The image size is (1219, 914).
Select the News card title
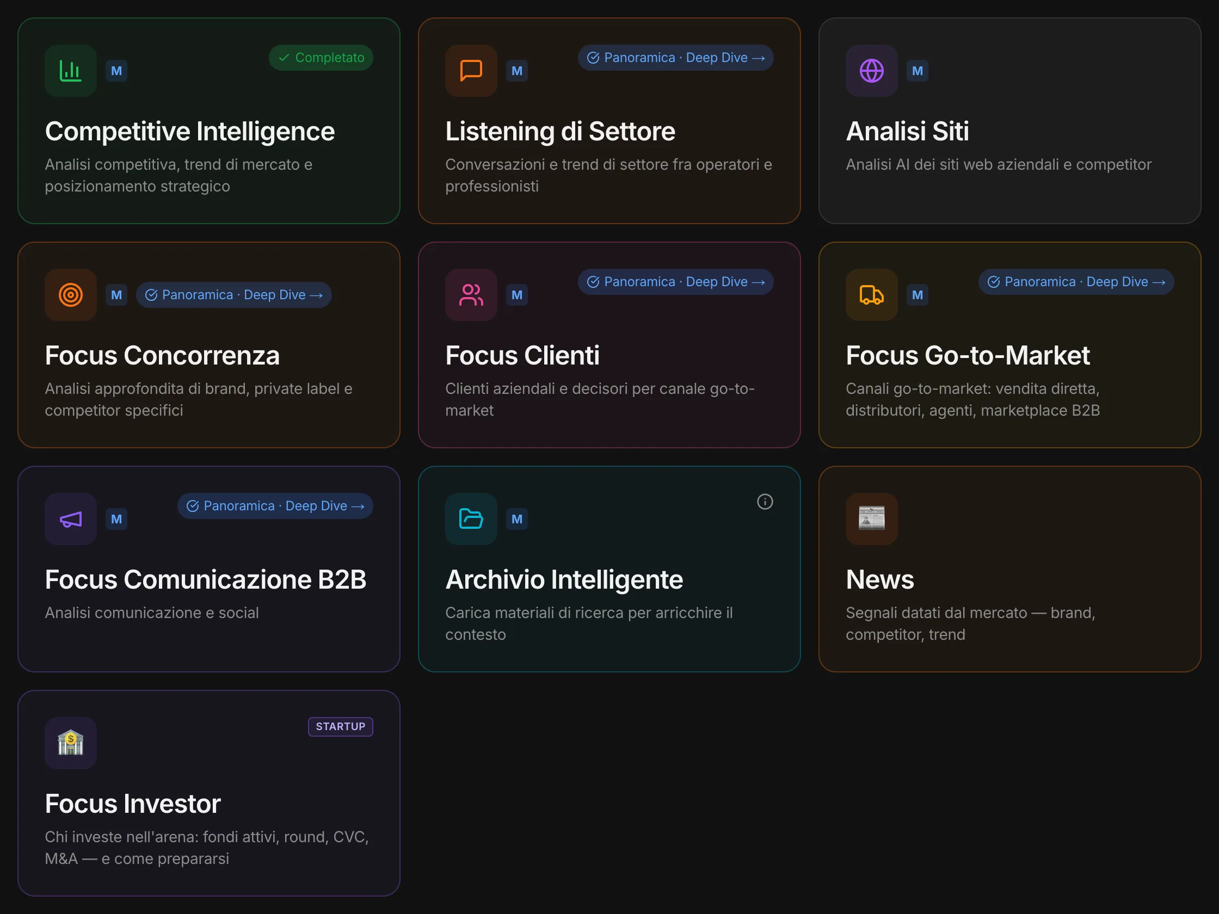[880, 580]
